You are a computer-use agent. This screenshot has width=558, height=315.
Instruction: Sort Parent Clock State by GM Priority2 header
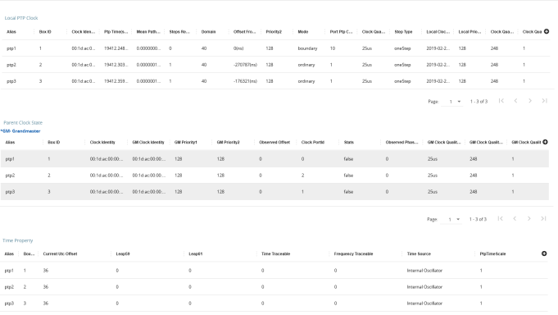(x=228, y=142)
